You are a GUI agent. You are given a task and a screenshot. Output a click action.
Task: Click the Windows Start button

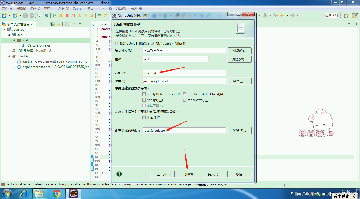tap(7, 194)
